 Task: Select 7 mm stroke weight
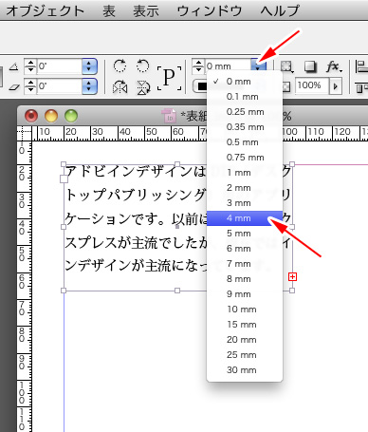pos(245,264)
